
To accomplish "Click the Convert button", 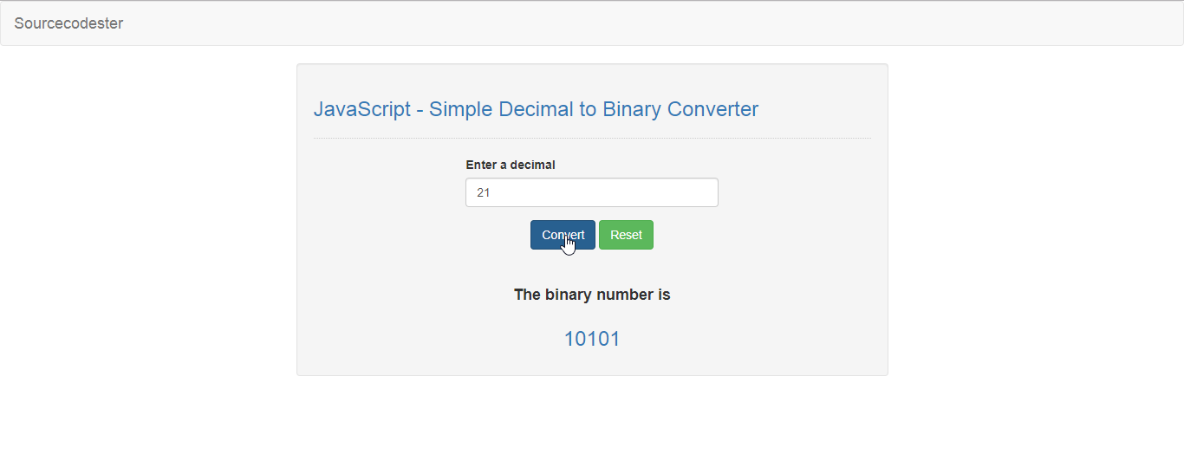I will coord(563,235).
